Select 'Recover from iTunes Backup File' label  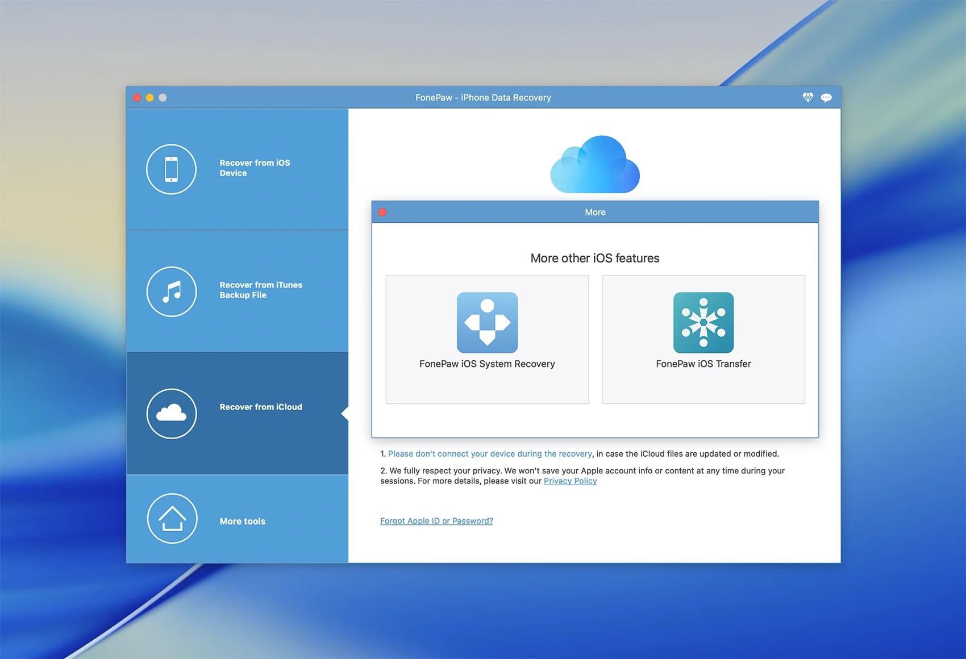click(x=261, y=290)
